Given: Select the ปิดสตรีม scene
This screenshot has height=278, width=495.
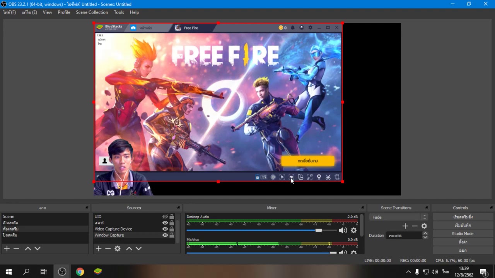Looking at the screenshot, I should tap(45, 235).
